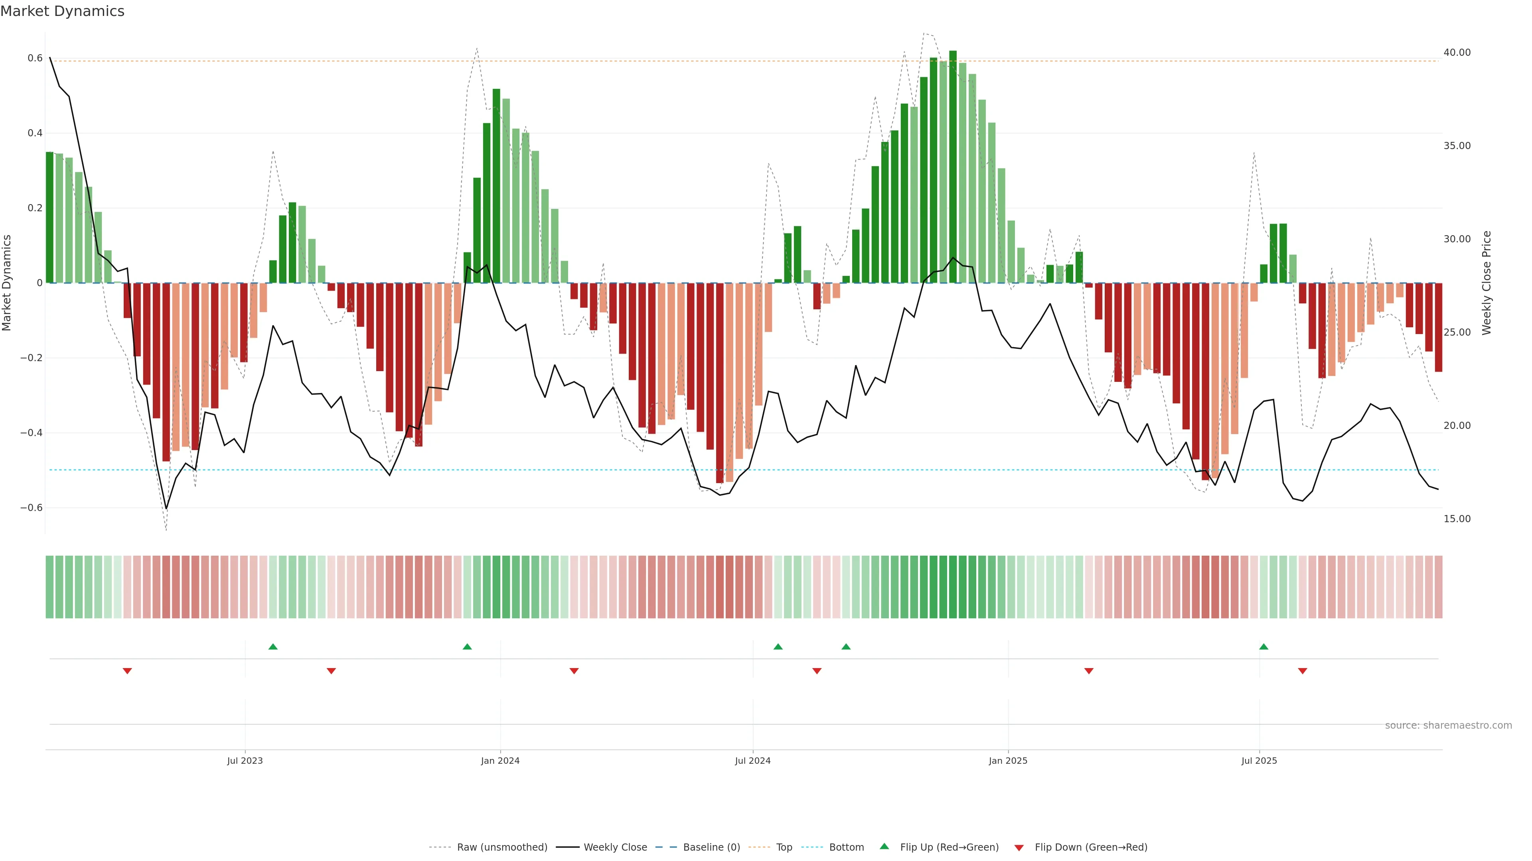Toggle the Baseline (0) legend entry
Screen dimensions: 1532x861
point(711,847)
